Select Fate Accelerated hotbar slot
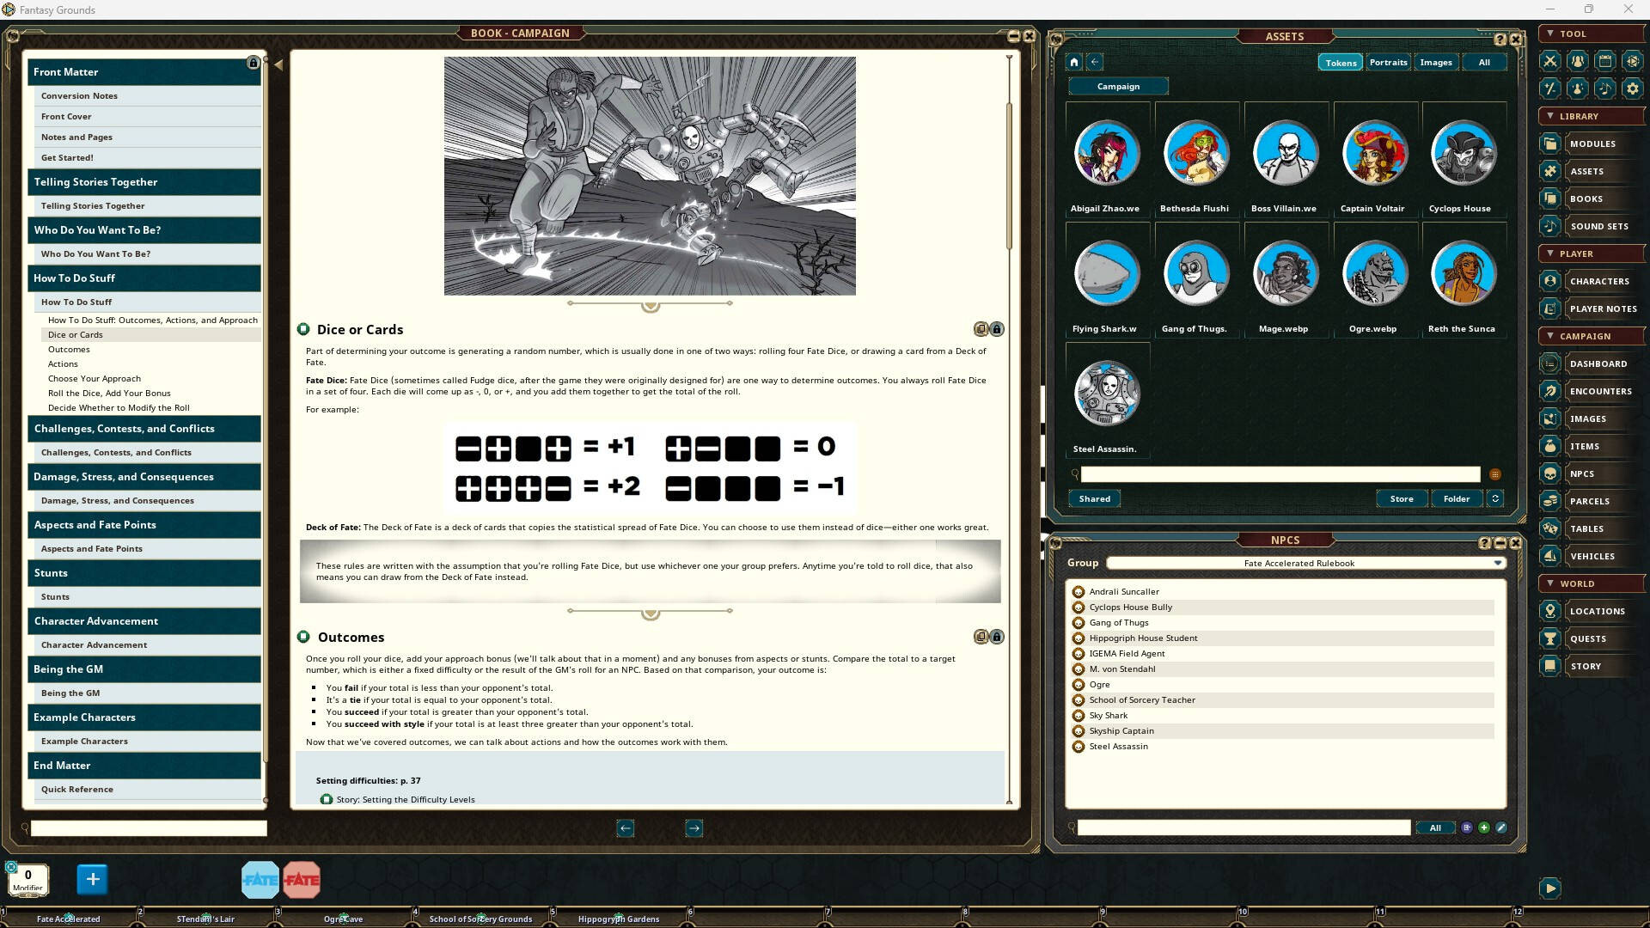1650x928 pixels. [x=69, y=919]
